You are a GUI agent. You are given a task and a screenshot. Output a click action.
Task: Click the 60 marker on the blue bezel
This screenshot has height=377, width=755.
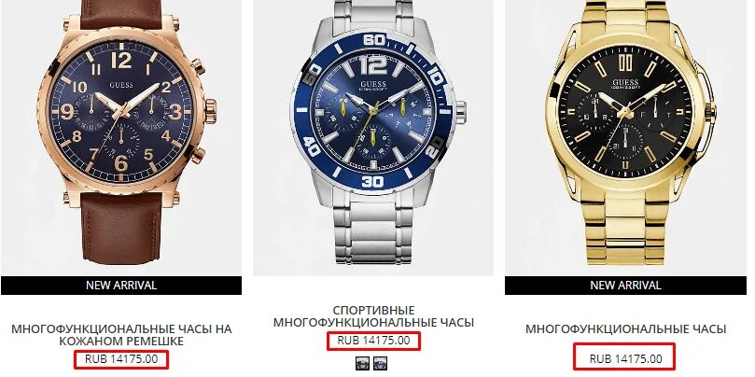coord(374,39)
